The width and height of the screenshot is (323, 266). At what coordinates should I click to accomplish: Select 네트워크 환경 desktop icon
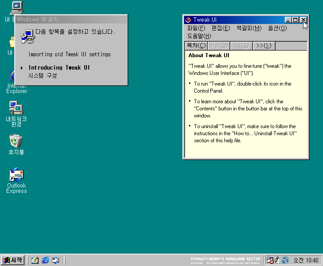pyautogui.click(x=16, y=113)
